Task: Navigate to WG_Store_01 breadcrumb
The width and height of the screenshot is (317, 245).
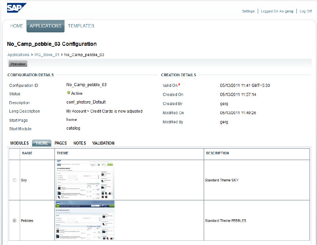Action: click(x=47, y=55)
